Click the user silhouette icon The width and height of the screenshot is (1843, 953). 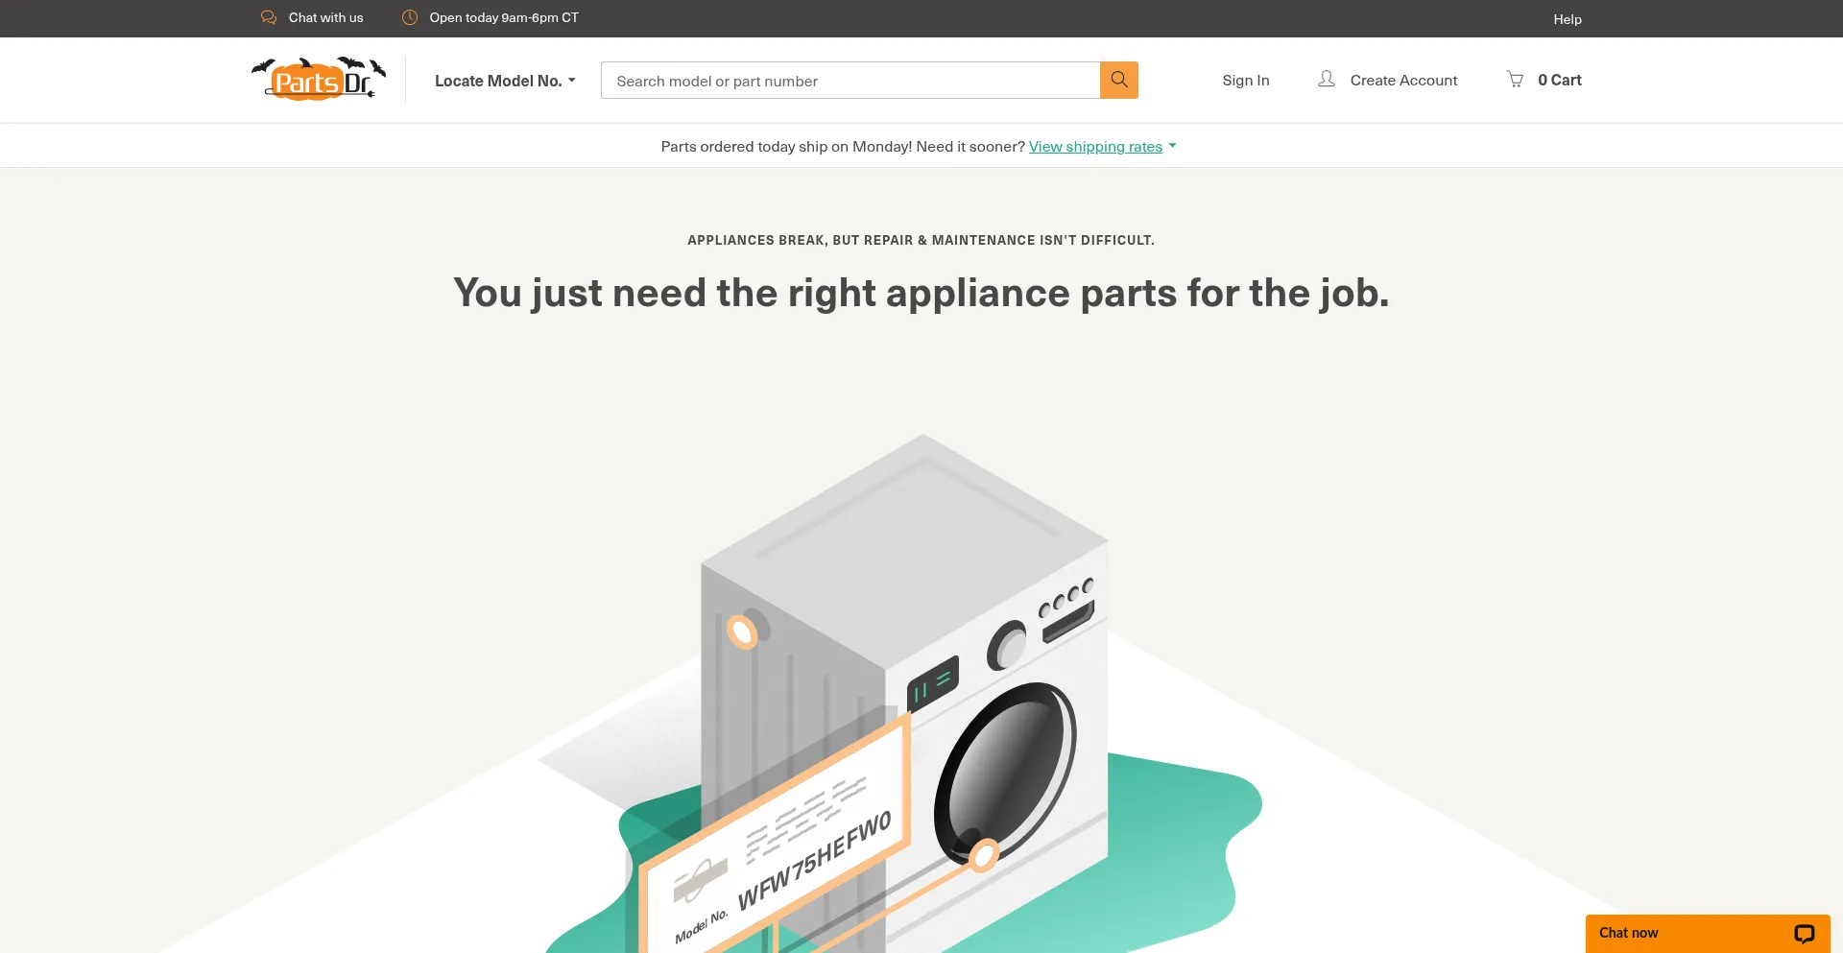tap(1326, 80)
